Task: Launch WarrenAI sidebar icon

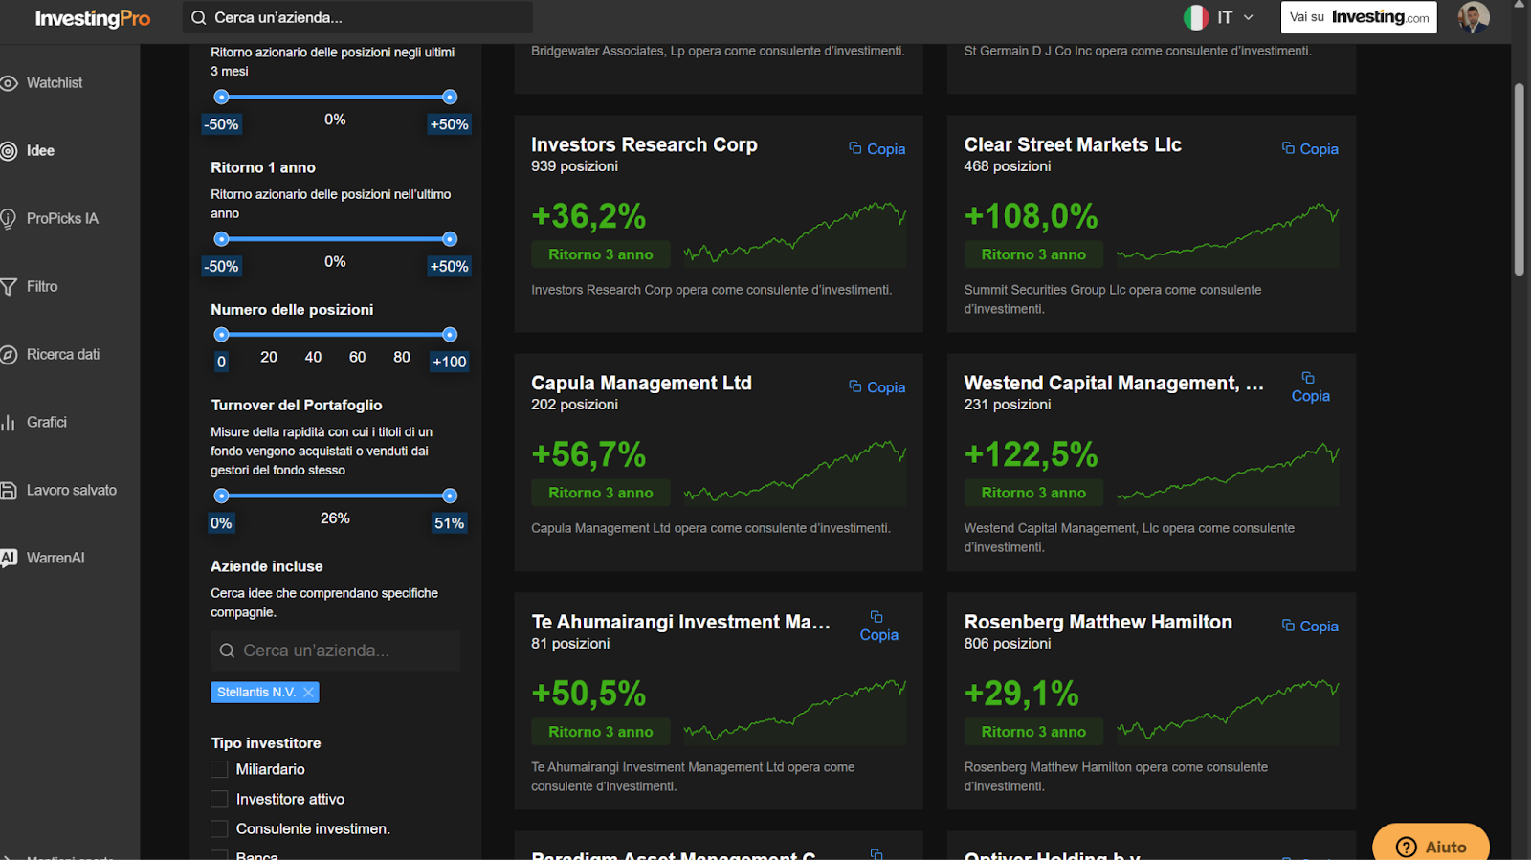Action: 9,559
